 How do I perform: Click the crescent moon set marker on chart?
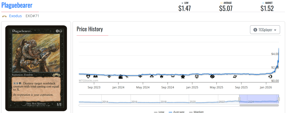pyautogui.click(x=270, y=76)
